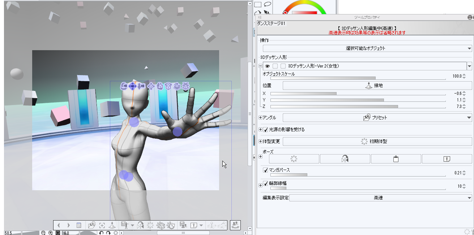Click the rotate-on-ground object manipulator icon
The width and height of the screenshot is (474, 235).
[177, 86]
